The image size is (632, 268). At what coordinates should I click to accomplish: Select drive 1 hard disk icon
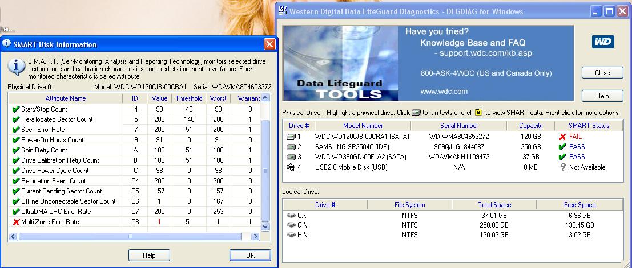[x=291, y=137]
